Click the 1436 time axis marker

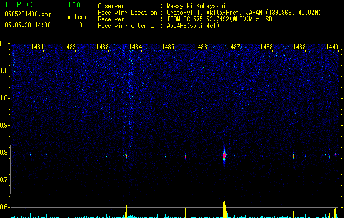[201, 47]
